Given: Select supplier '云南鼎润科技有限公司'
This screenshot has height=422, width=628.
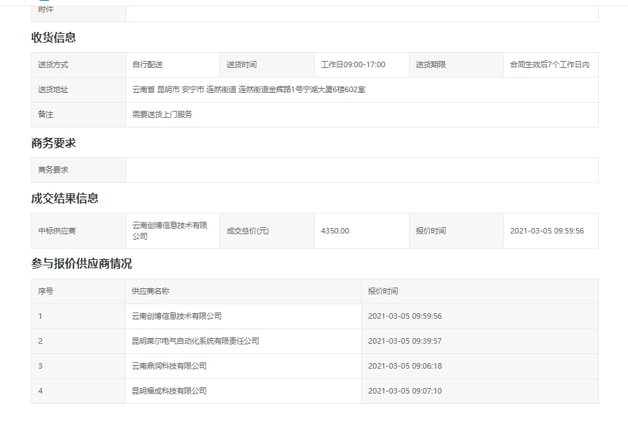Looking at the screenshot, I should tap(169, 366).
